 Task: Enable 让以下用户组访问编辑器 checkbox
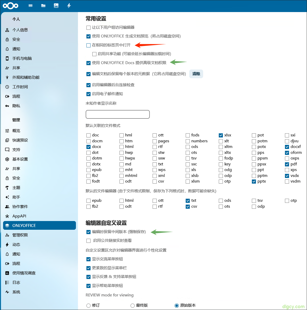point(88,28)
